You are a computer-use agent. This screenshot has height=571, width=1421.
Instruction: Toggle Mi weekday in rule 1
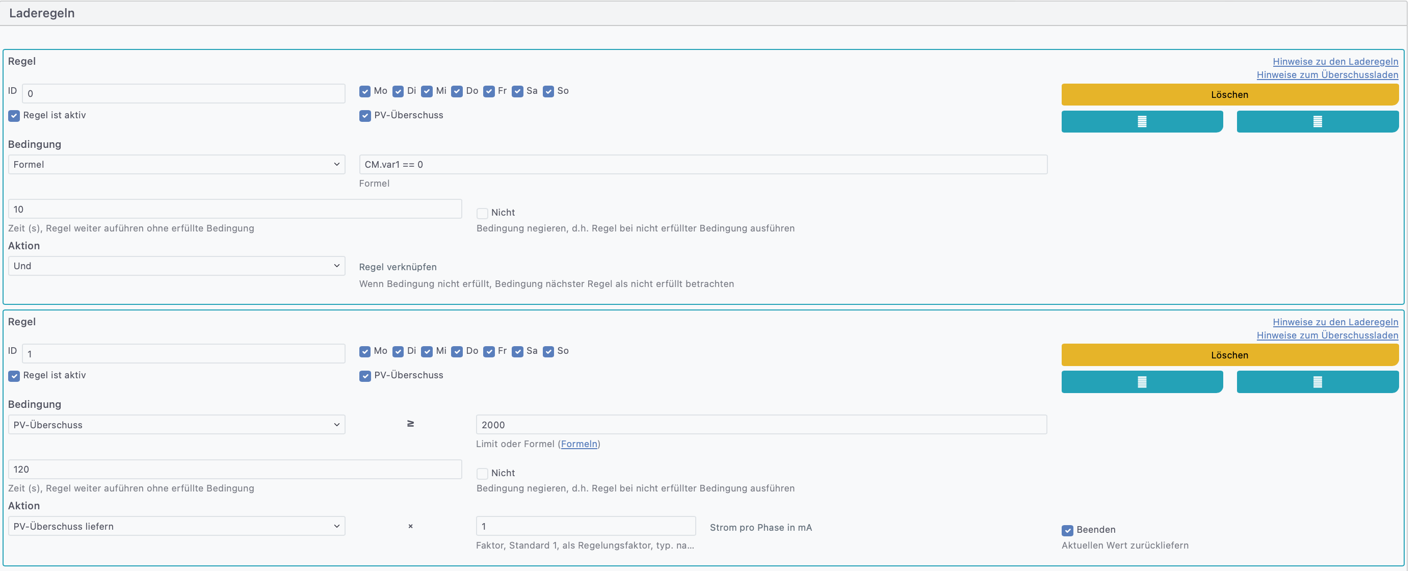click(x=427, y=352)
